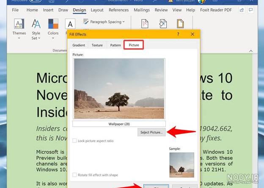The width and height of the screenshot is (264, 188).
Task: Select the Design ribbon tab
Action: (x=80, y=10)
